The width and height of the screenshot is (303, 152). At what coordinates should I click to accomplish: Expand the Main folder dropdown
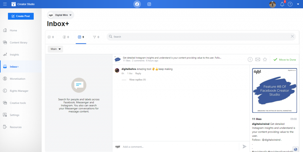click(x=55, y=49)
